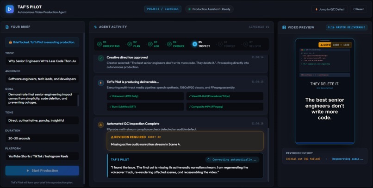Click the video preview progress bar
This screenshot has width=373, height=188.
pos(325,143)
